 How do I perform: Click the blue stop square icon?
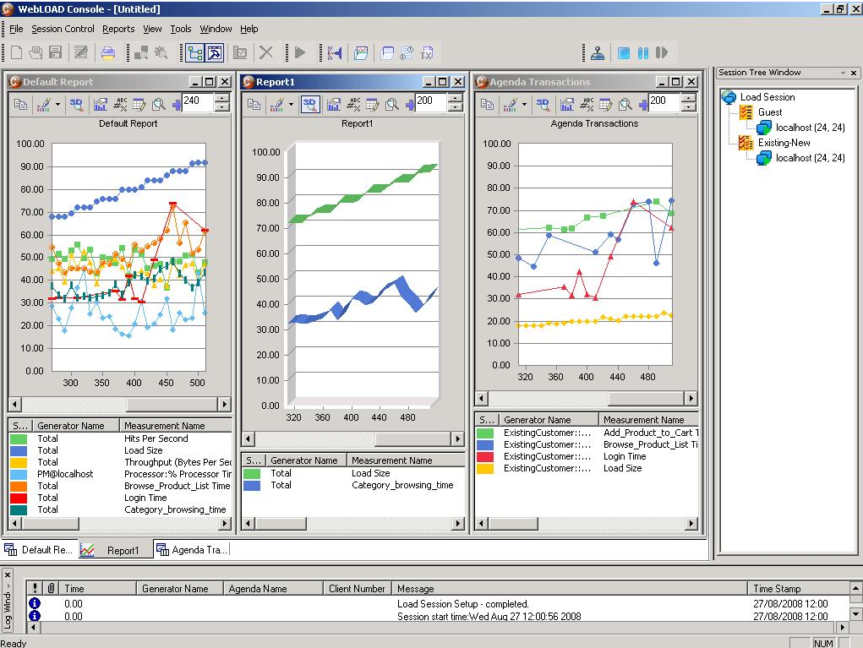tap(624, 53)
